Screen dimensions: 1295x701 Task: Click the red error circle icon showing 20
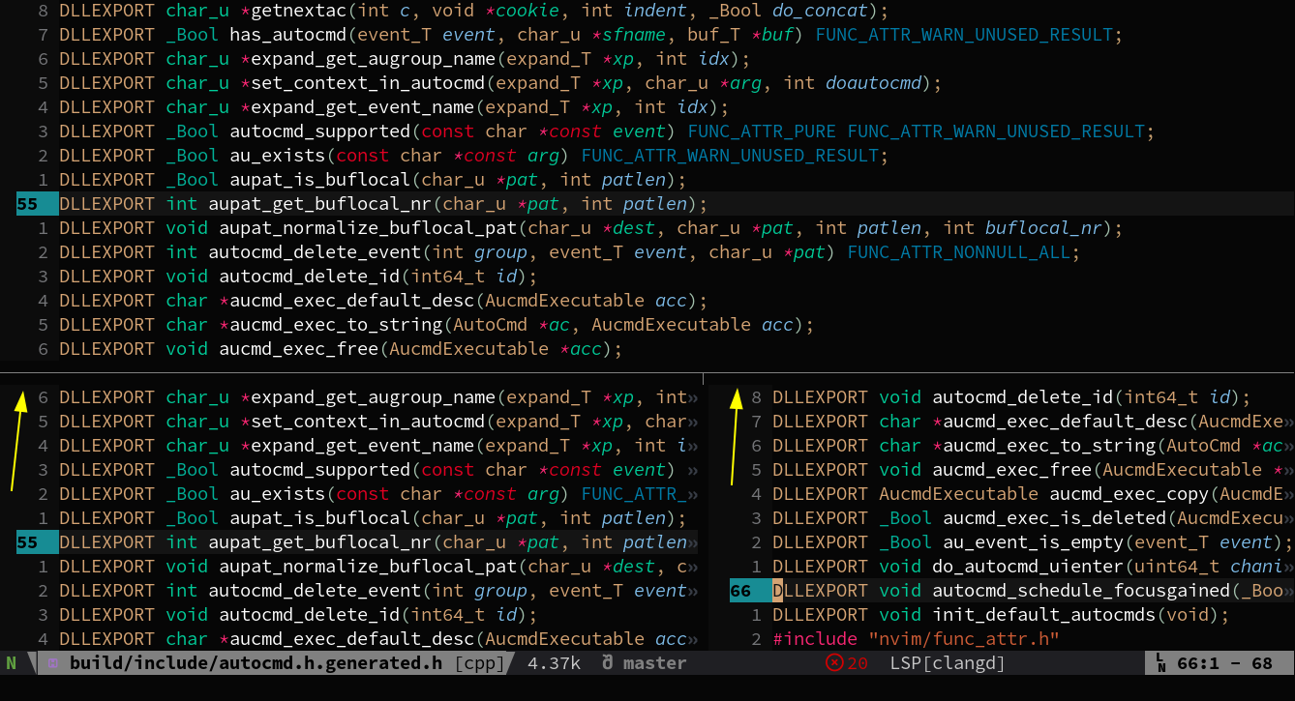pyautogui.click(x=833, y=663)
